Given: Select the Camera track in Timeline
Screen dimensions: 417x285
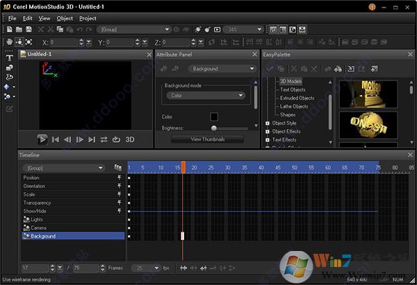Looking at the screenshot, I should point(39,227).
